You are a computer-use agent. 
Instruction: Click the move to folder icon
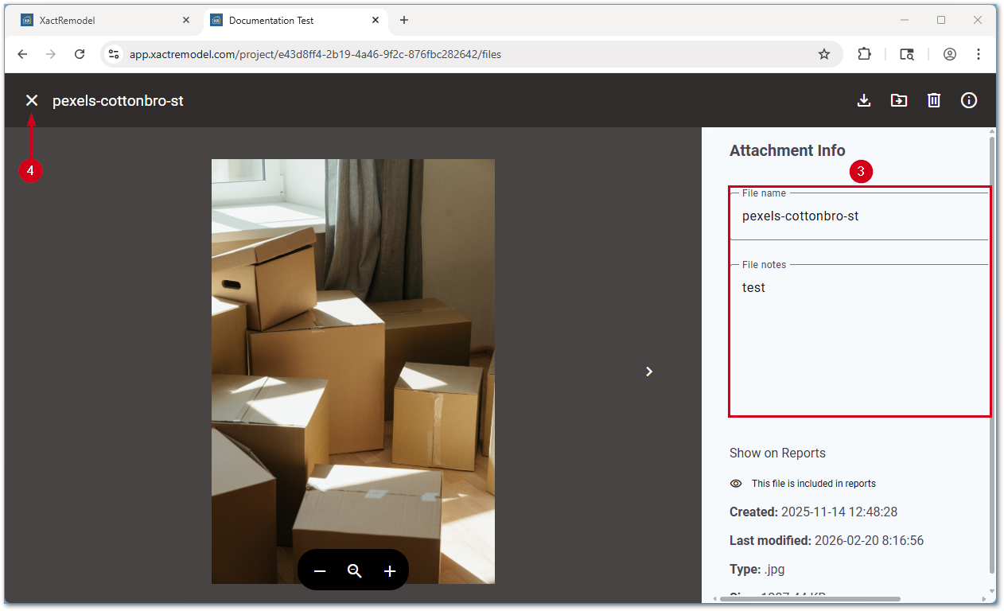coord(899,100)
